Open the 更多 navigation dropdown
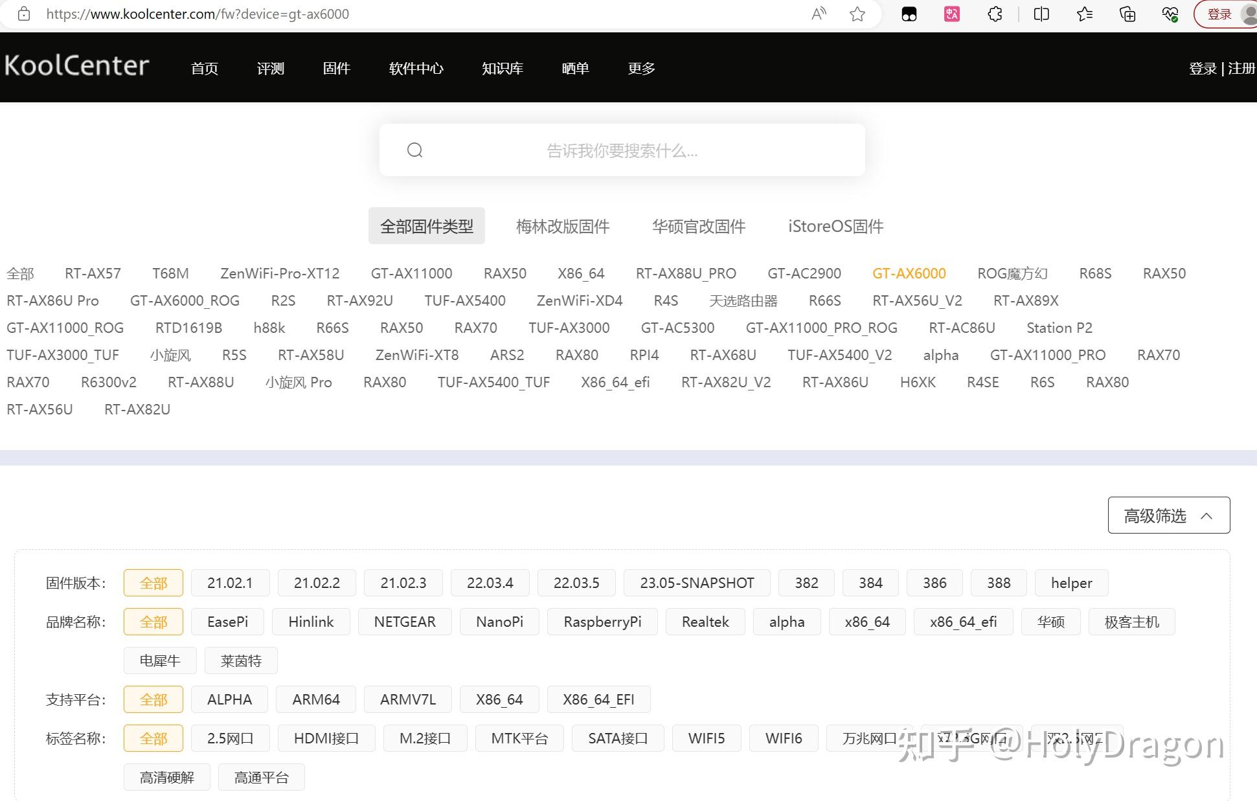Viewport: 1257px width, 801px height. (x=640, y=68)
